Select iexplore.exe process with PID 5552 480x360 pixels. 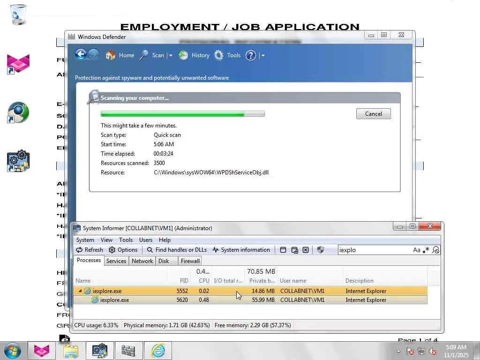tap(250, 291)
